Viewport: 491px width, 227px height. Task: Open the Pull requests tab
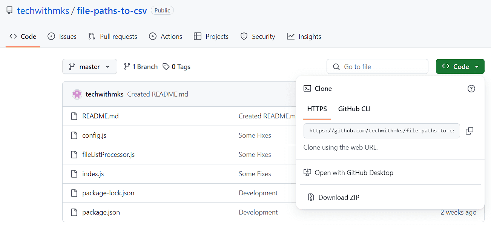[x=112, y=37]
